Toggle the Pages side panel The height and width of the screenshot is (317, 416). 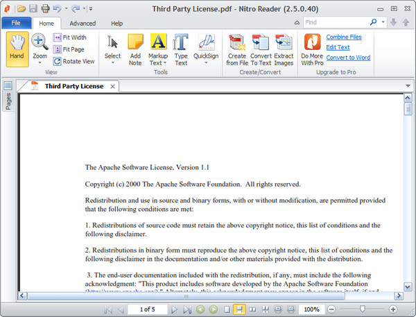8,96
